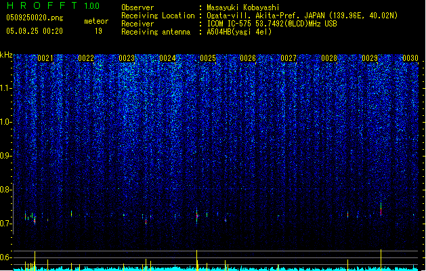Click the bright meteor echo below 0025

tap(196, 216)
